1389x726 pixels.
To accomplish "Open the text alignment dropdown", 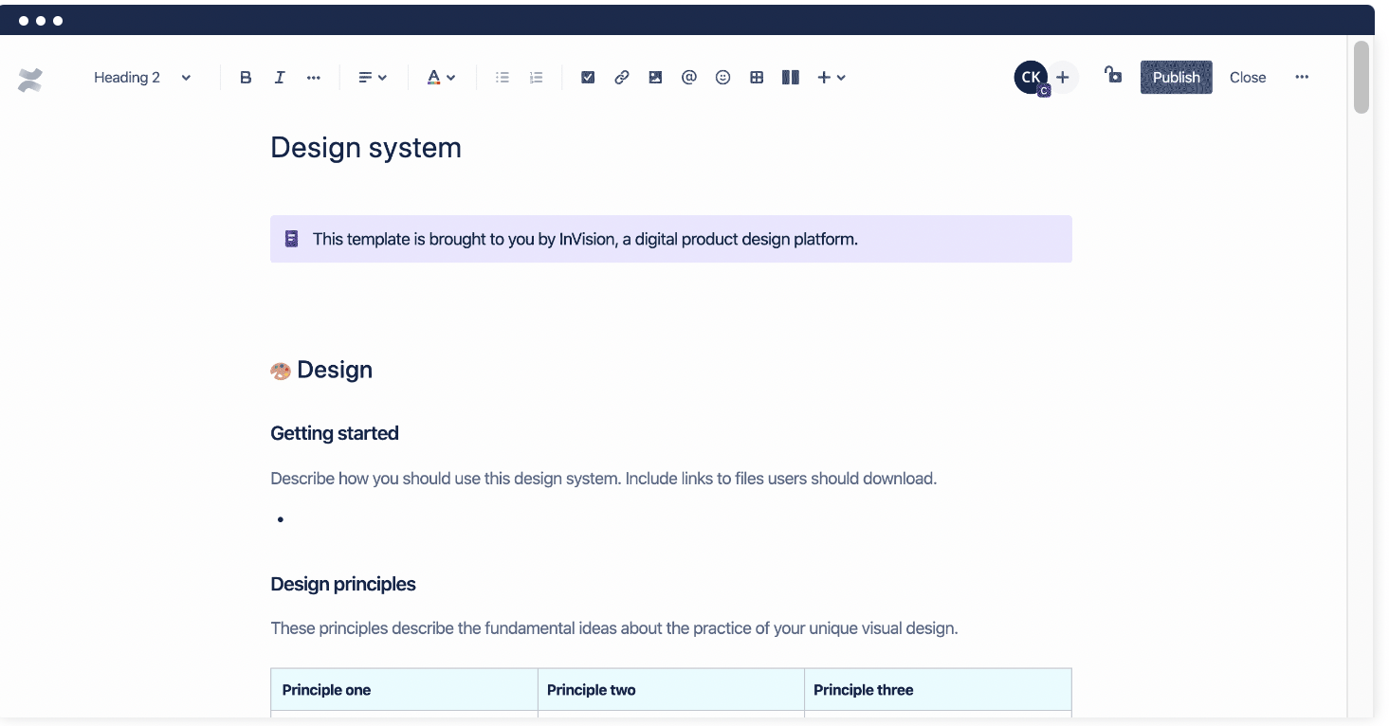I will (x=372, y=77).
